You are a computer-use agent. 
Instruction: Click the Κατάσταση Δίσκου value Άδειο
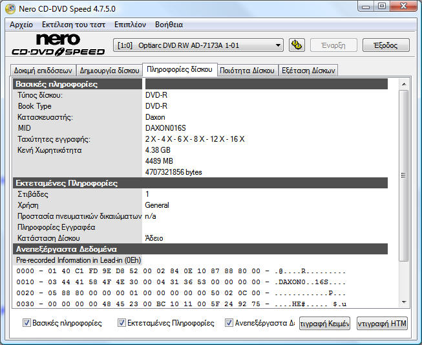pos(154,238)
